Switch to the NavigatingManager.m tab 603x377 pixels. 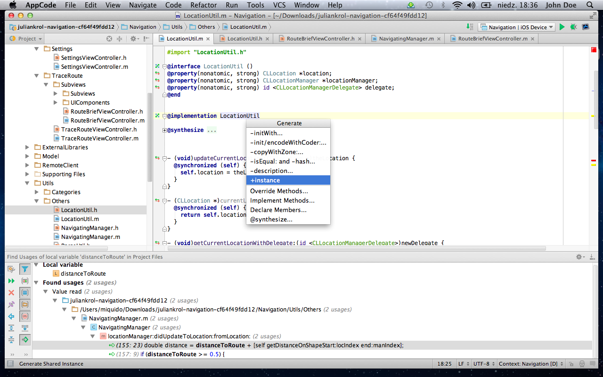(406, 39)
